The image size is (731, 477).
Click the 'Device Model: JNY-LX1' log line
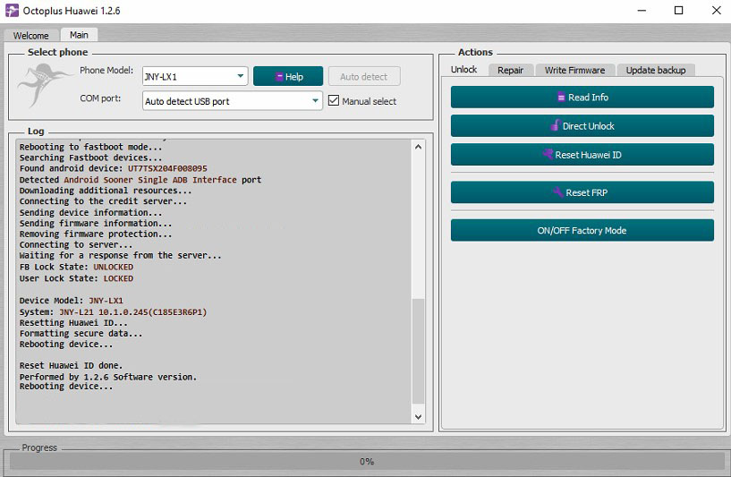tap(71, 301)
